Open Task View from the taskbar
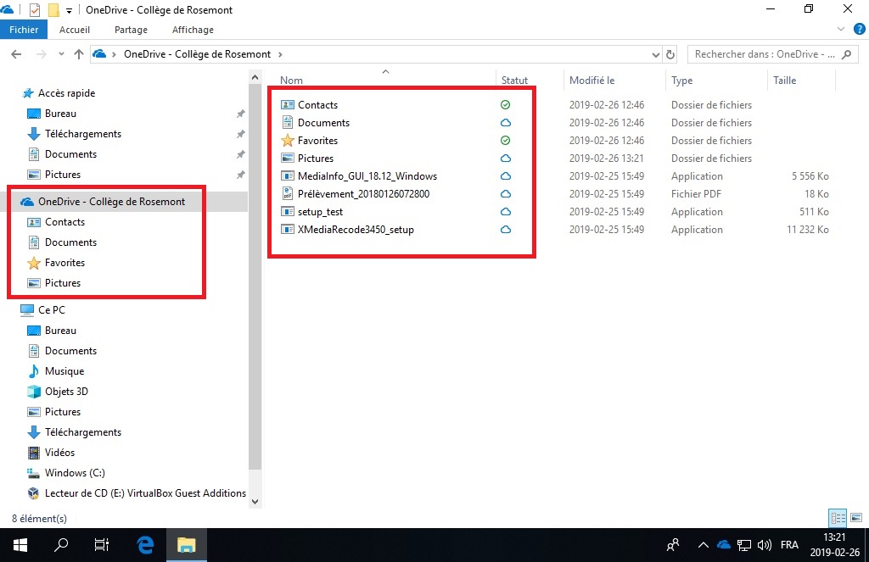Screen dimensions: 869x562 tap(102, 545)
